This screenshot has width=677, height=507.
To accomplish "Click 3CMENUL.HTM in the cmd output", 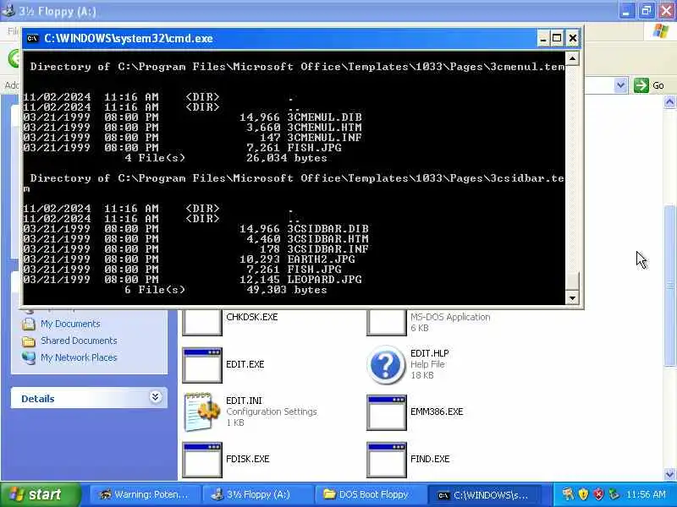I will pyautogui.click(x=325, y=128).
